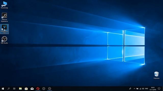Open the volume speaker tray icon

pos(143,89)
